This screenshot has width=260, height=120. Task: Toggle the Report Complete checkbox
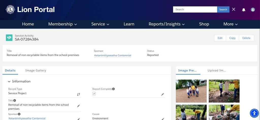[x=94, y=94]
